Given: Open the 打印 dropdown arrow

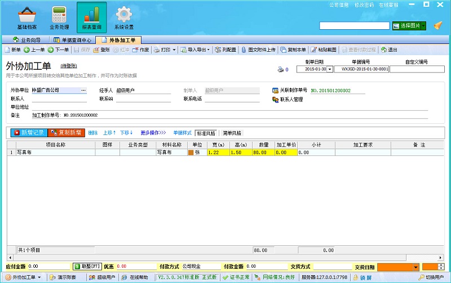Looking at the screenshot, I should 174,50.
